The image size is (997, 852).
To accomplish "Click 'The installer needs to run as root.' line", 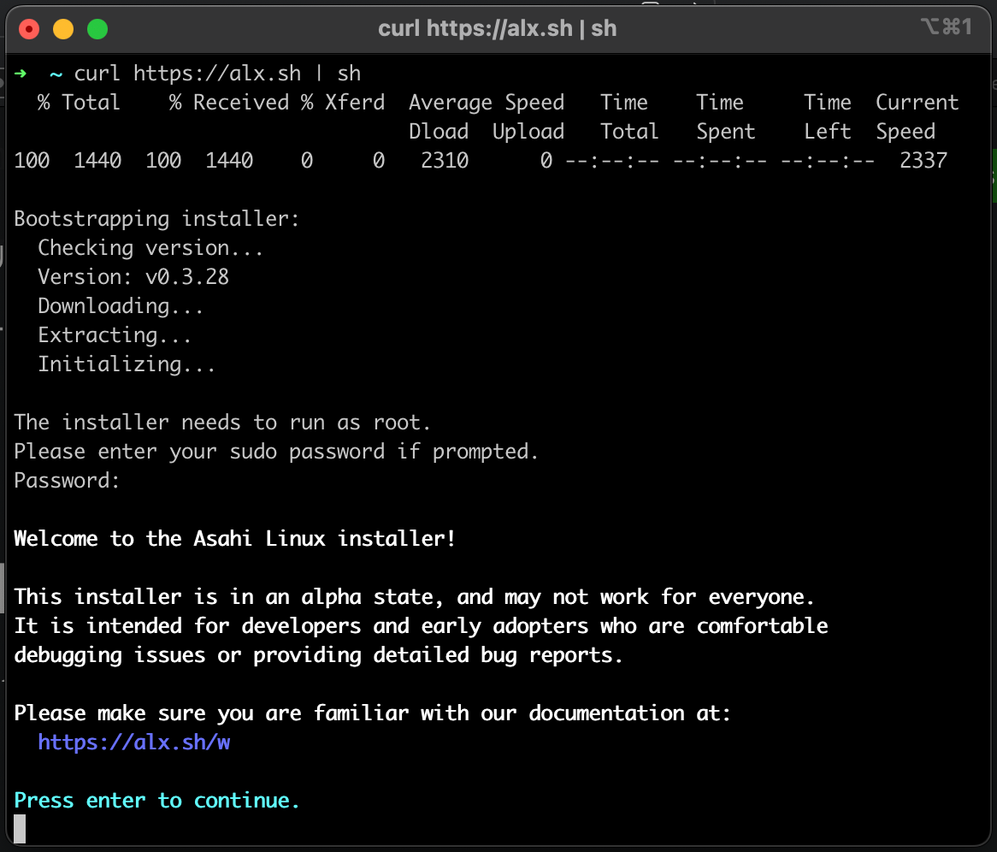I will click(222, 423).
